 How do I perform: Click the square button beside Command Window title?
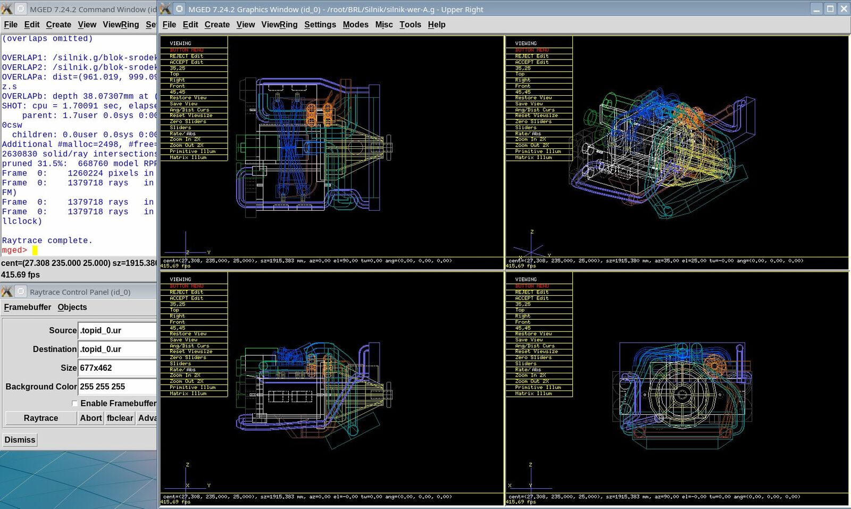[x=20, y=9]
